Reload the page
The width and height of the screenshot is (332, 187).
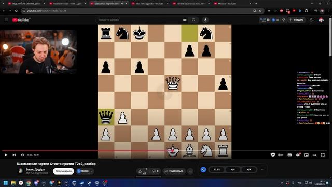tap(16, 11)
